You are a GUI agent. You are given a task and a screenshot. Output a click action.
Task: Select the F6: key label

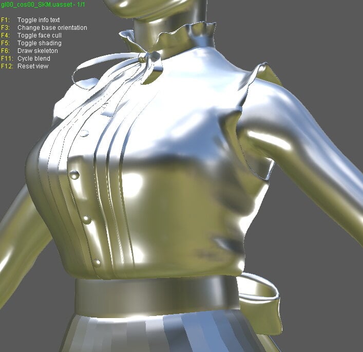pos(5,51)
